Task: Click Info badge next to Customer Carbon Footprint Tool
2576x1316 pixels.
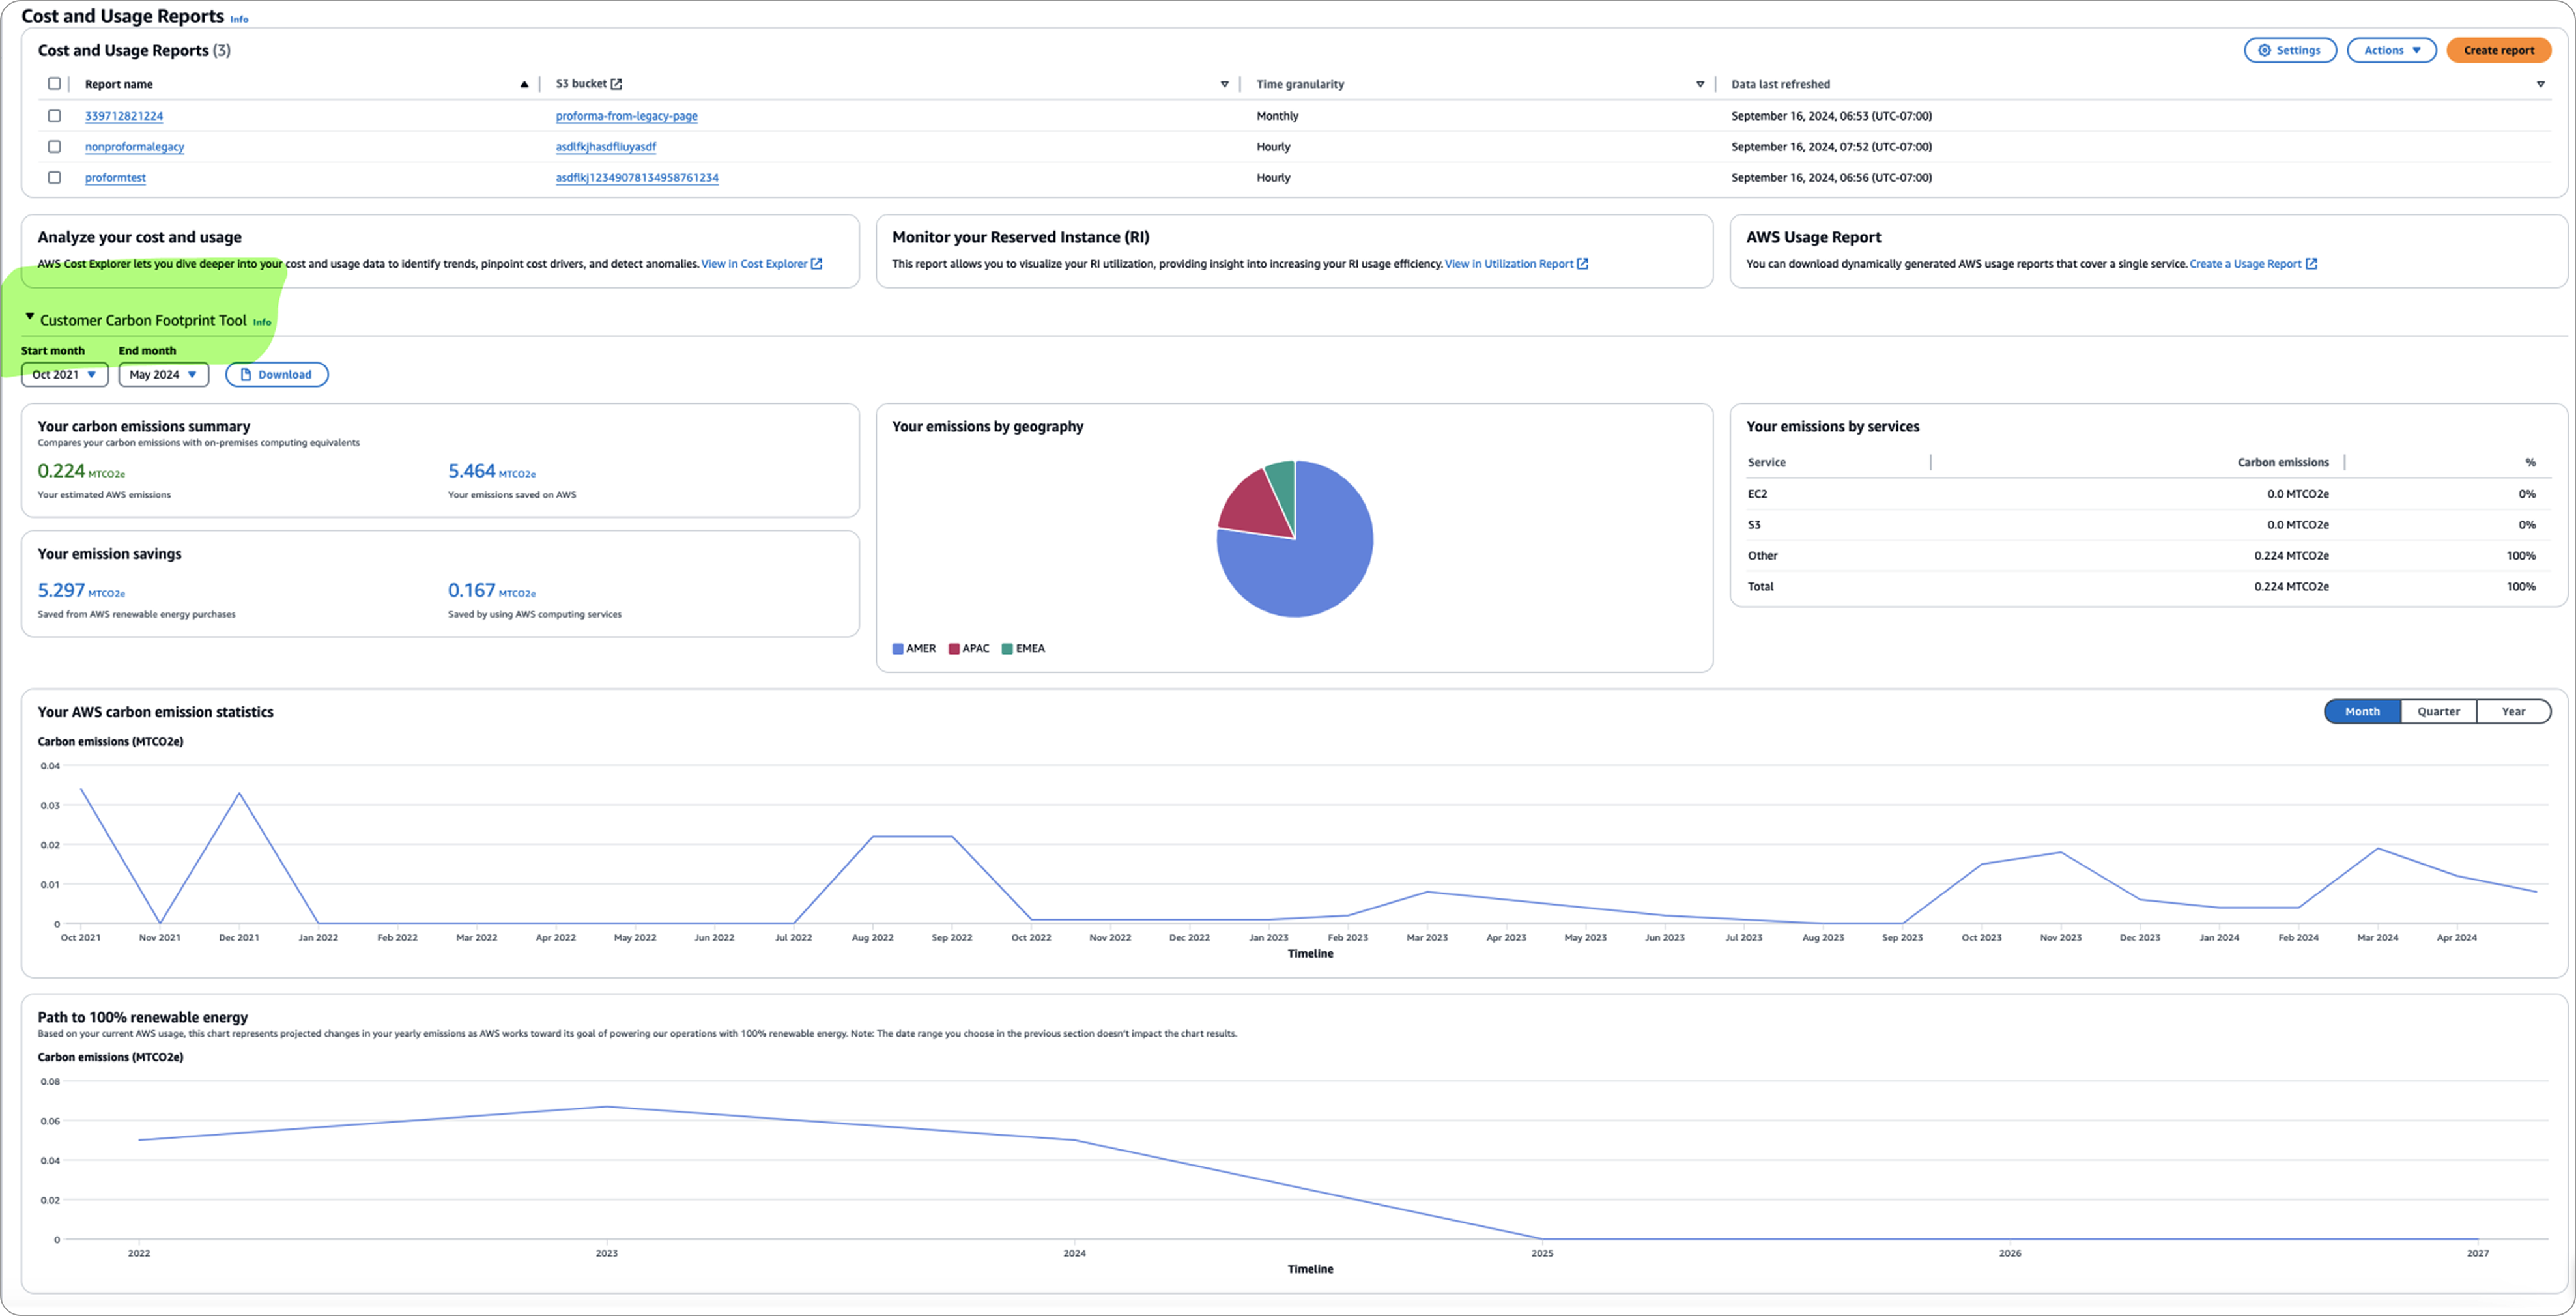Action: [262, 322]
